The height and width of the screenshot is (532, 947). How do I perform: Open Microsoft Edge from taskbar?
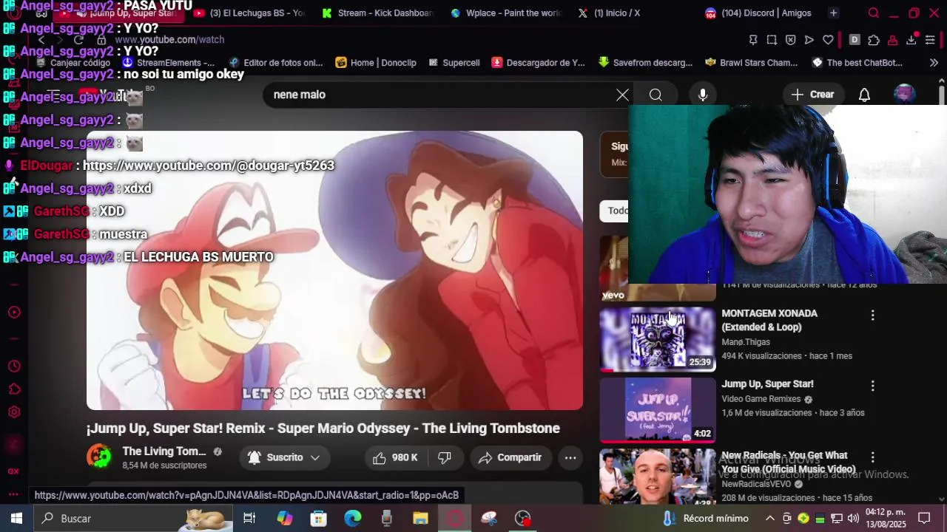tap(352, 519)
